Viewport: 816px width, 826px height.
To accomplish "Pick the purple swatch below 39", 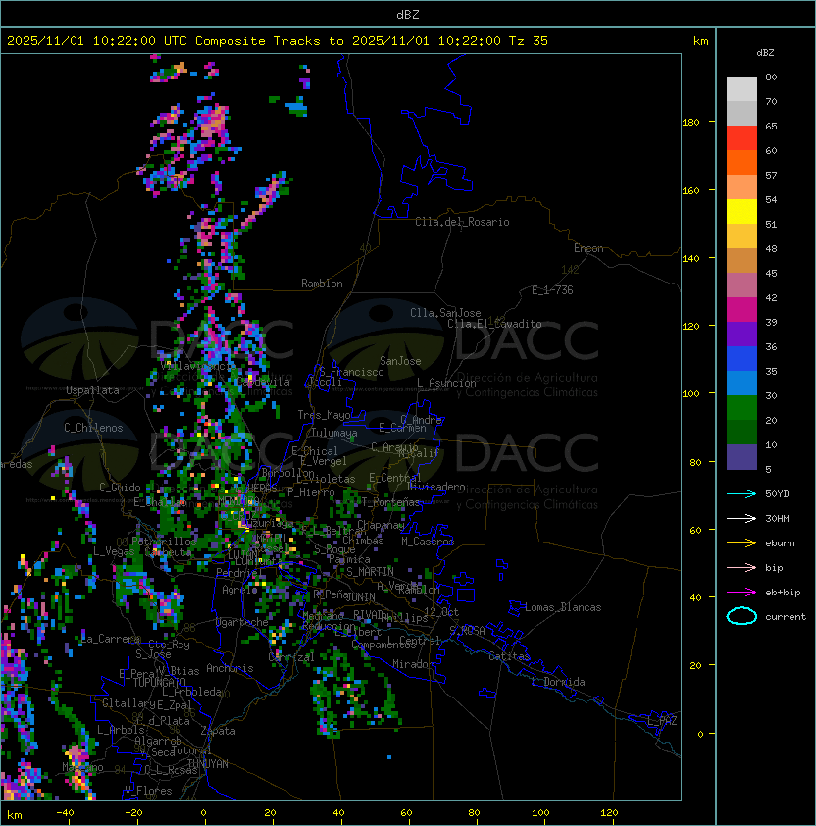I will [741, 334].
